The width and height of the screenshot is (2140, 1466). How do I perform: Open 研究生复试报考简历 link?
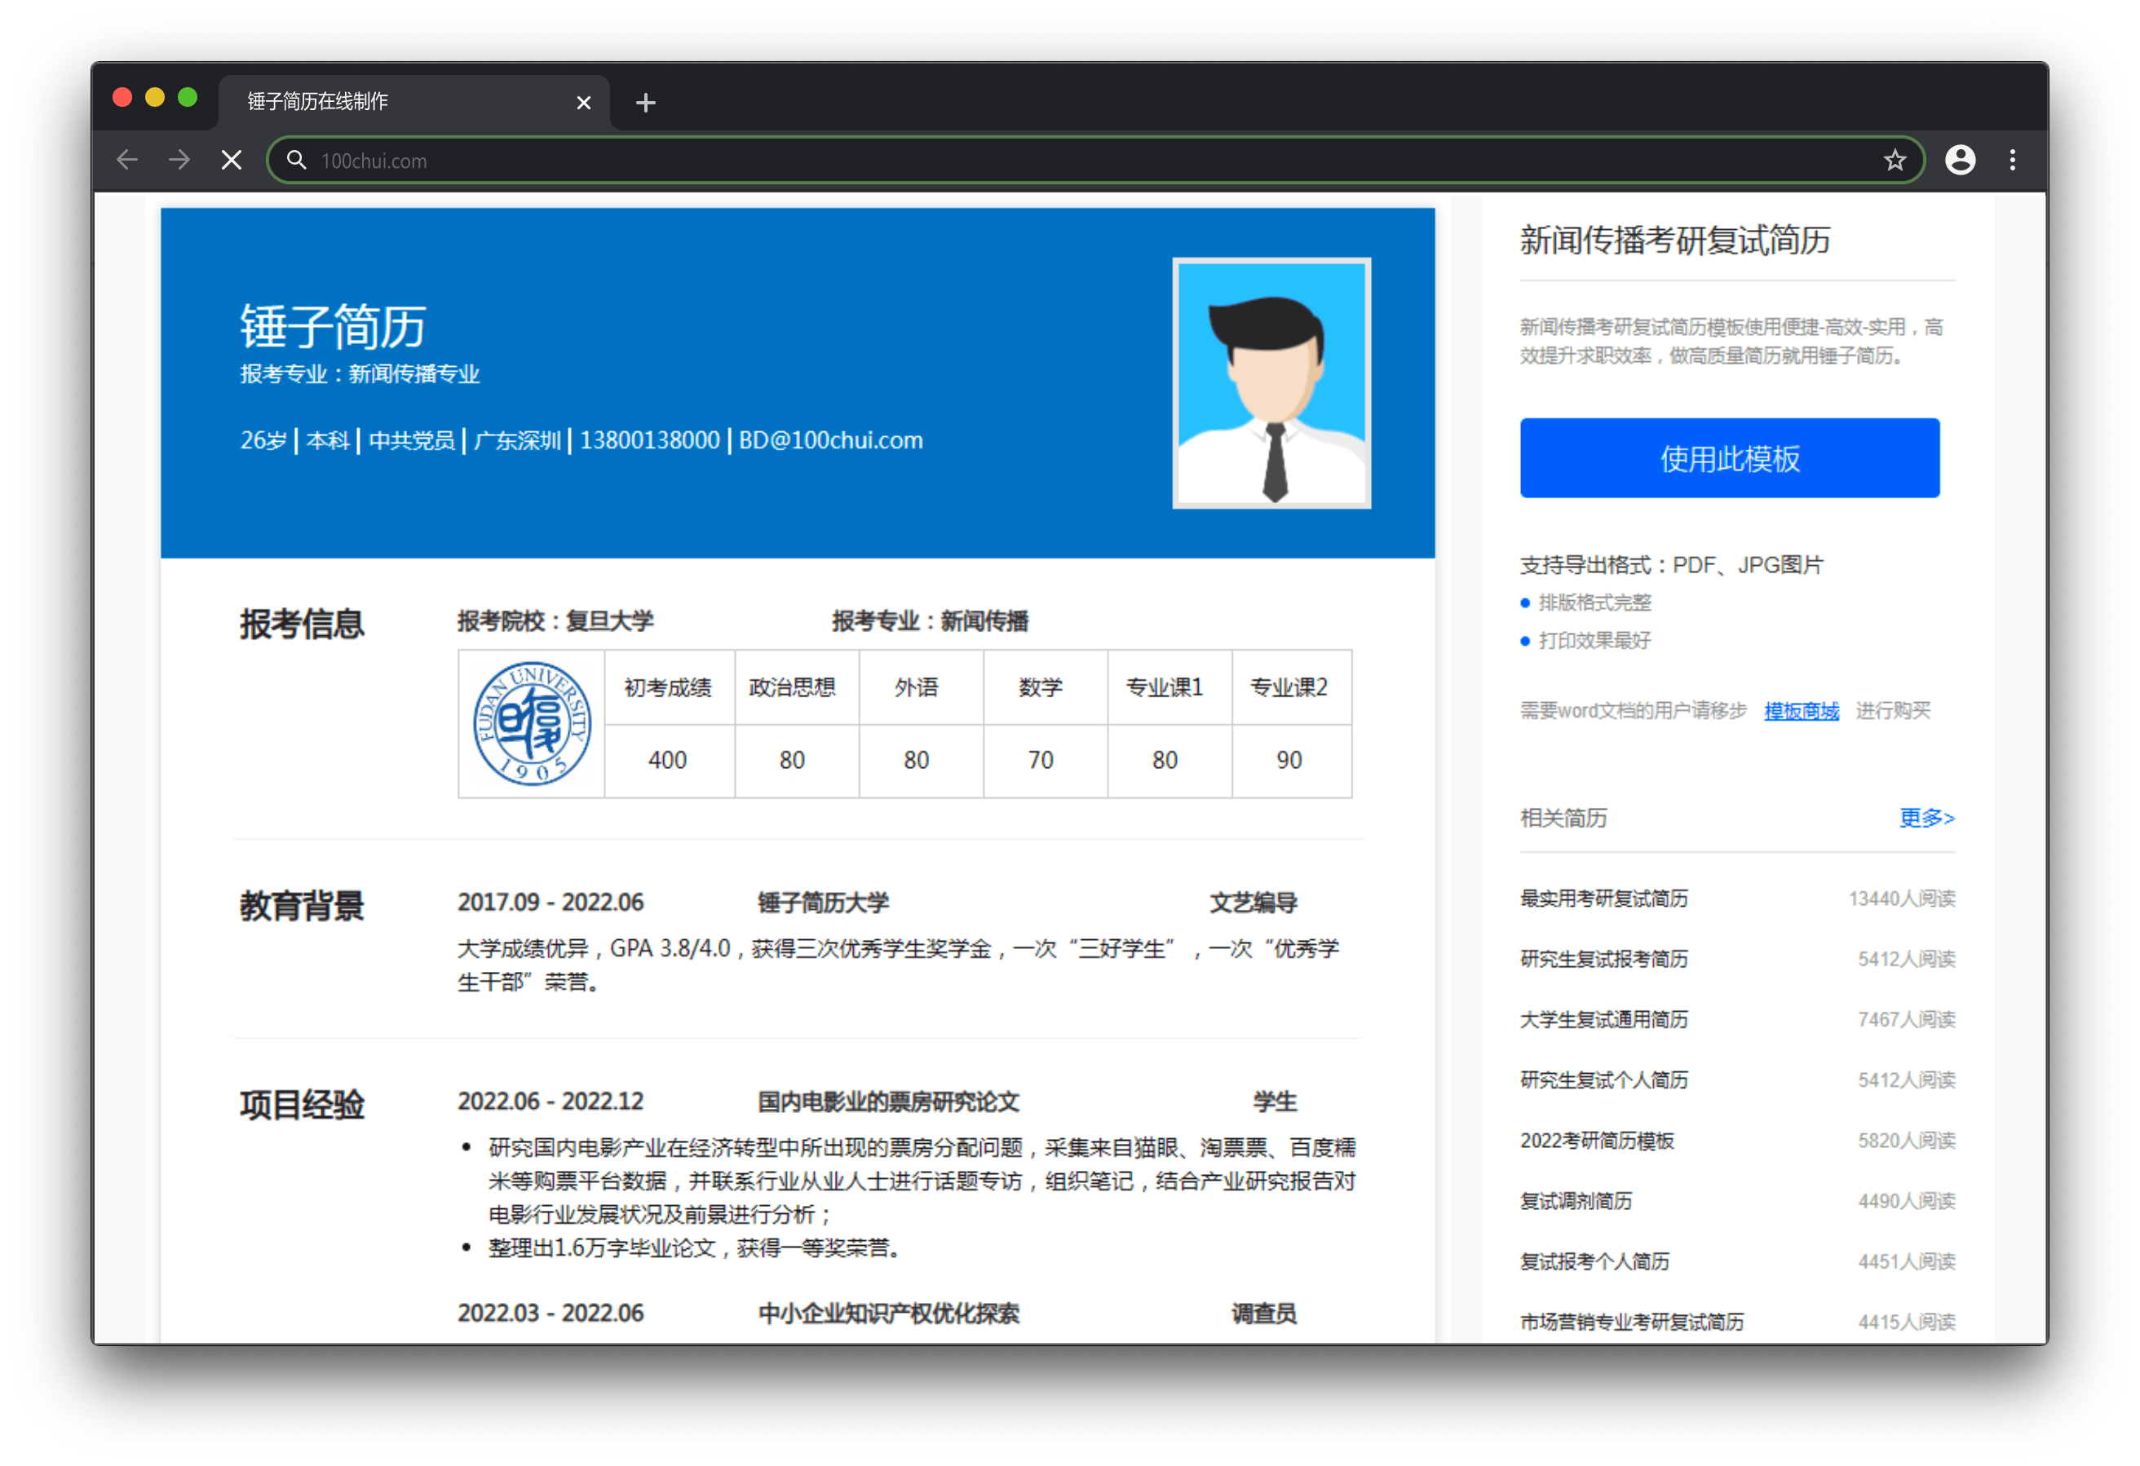pyautogui.click(x=1603, y=960)
